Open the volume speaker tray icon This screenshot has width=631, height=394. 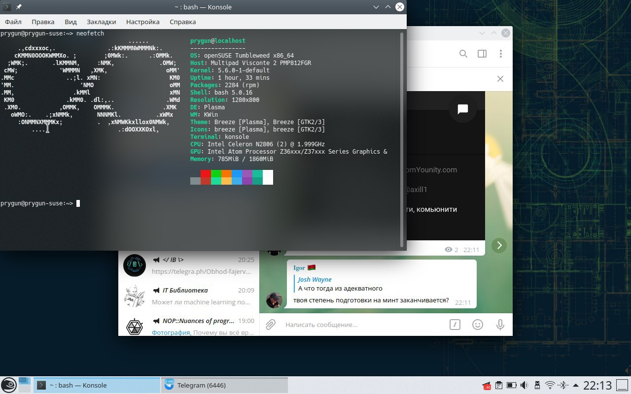pos(524,385)
